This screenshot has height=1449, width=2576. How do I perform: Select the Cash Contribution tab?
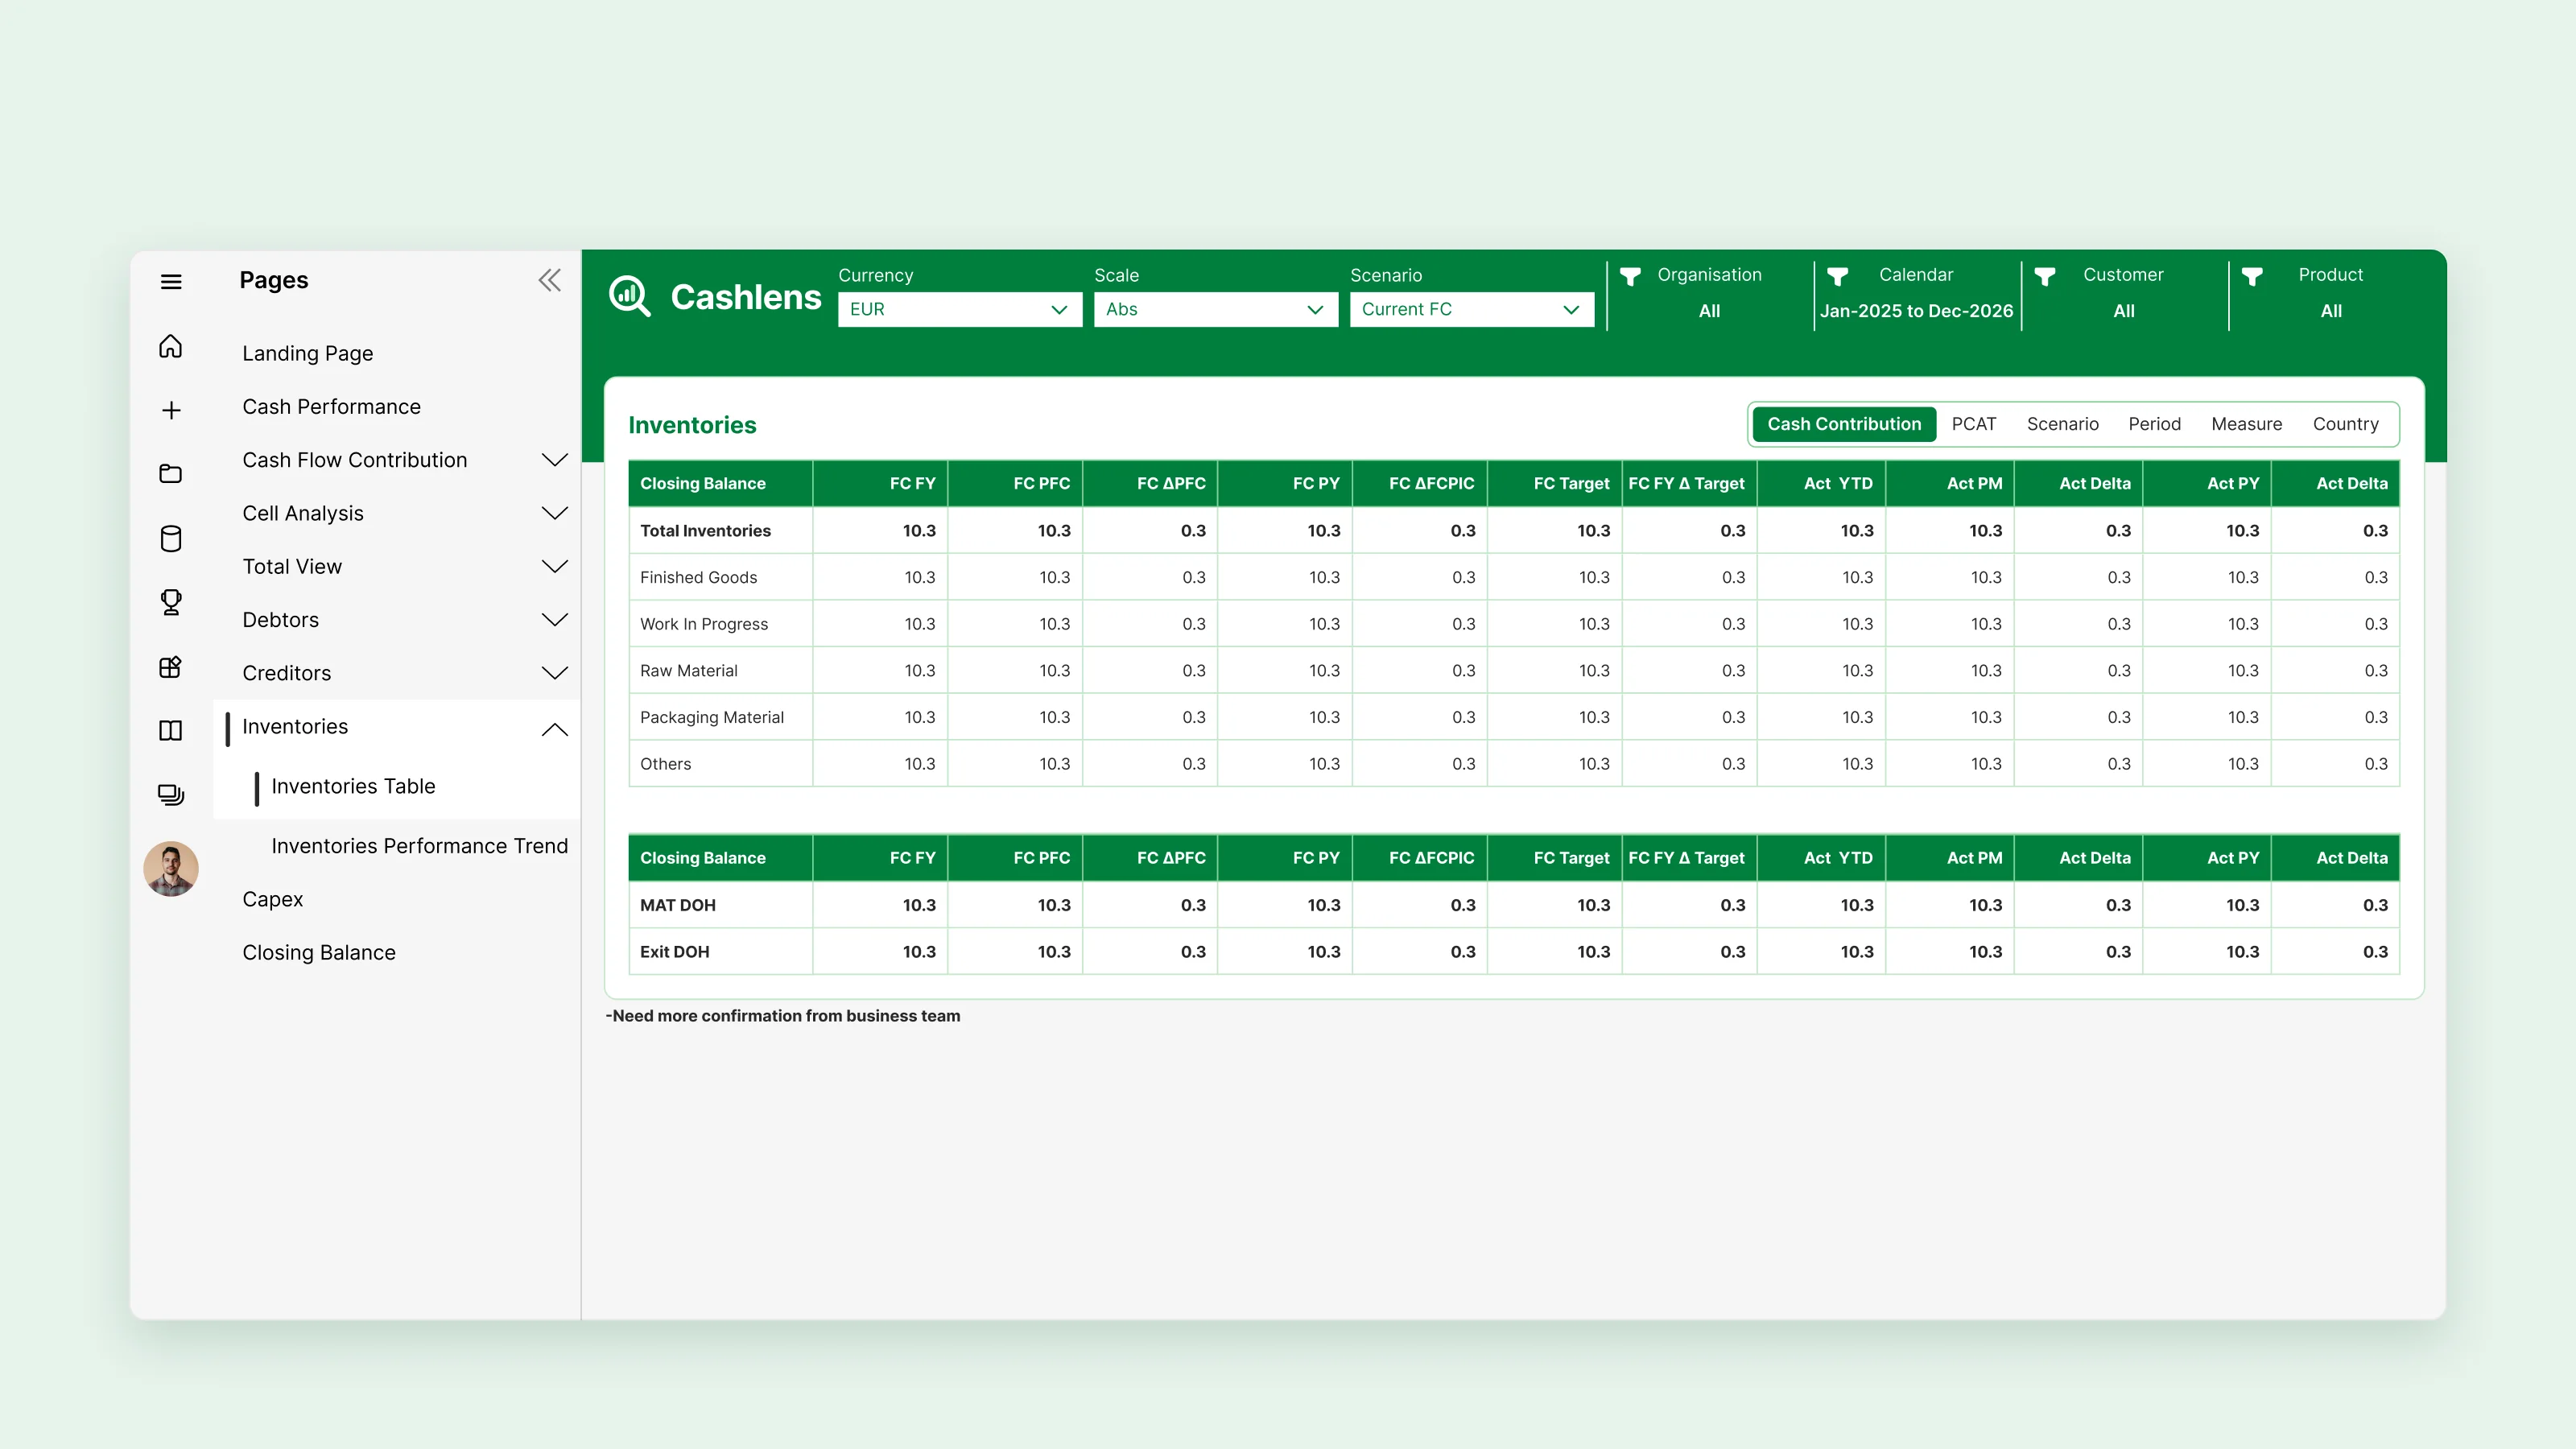[x=1844, y=424]
